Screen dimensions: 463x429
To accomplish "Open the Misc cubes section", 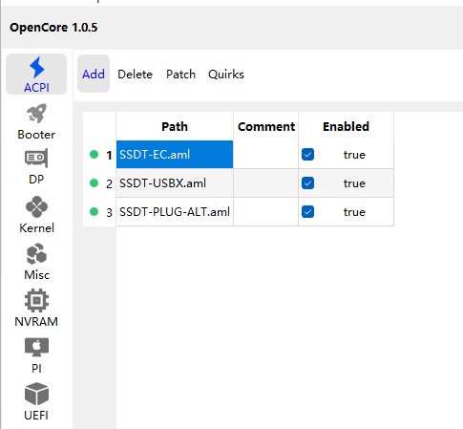I will click(x=36, y=262).
